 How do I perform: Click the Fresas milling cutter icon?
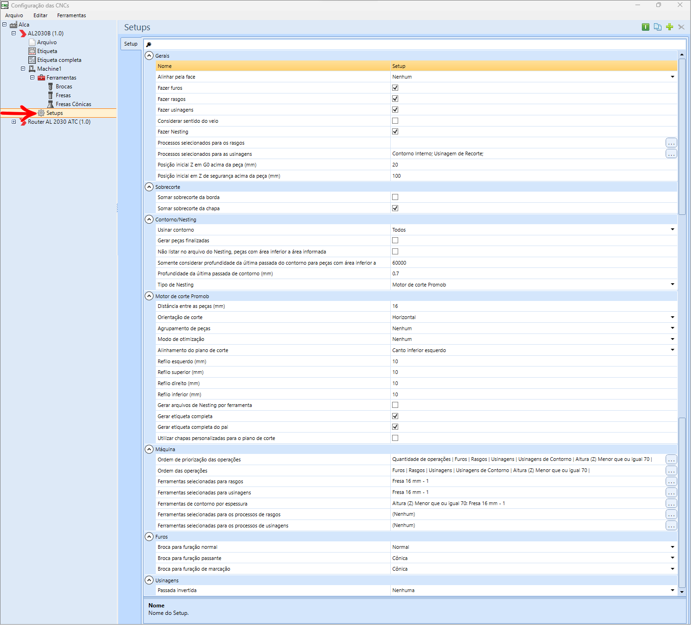[51, 95]
